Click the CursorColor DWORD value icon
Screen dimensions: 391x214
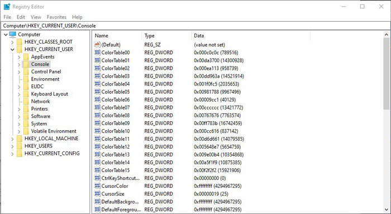[x=97, y=186]
